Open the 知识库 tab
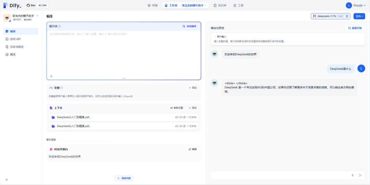Screen dimensions: 370x185 point(220,5)
